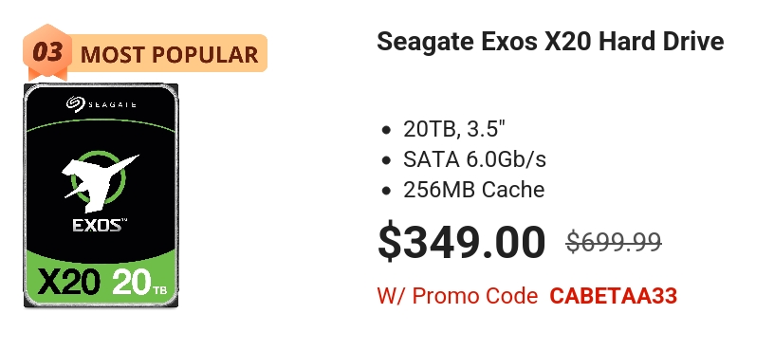The height and width of the screenshot is (351, 774).
Task: Click the SATA 6.0Gb/s specification line
Action: [x=474, y=159]
